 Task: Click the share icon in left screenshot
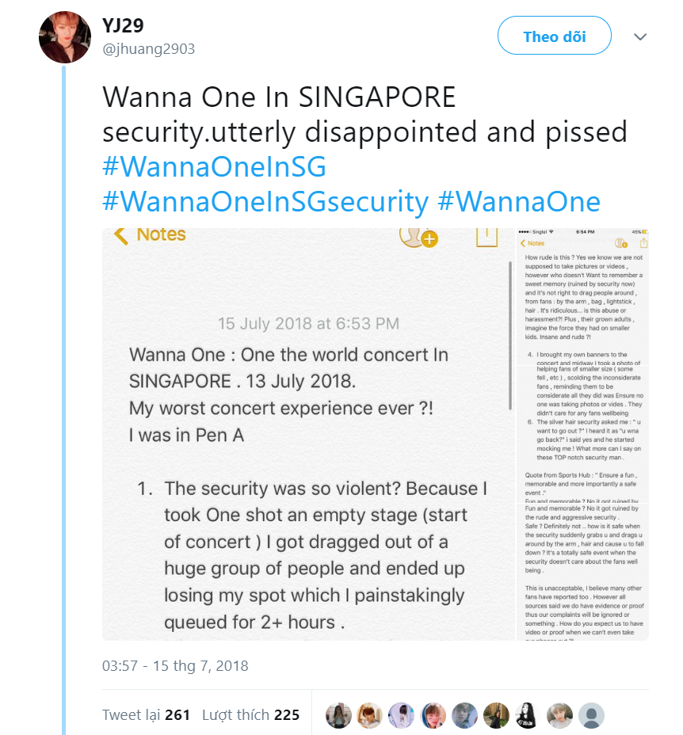[486, 235]
